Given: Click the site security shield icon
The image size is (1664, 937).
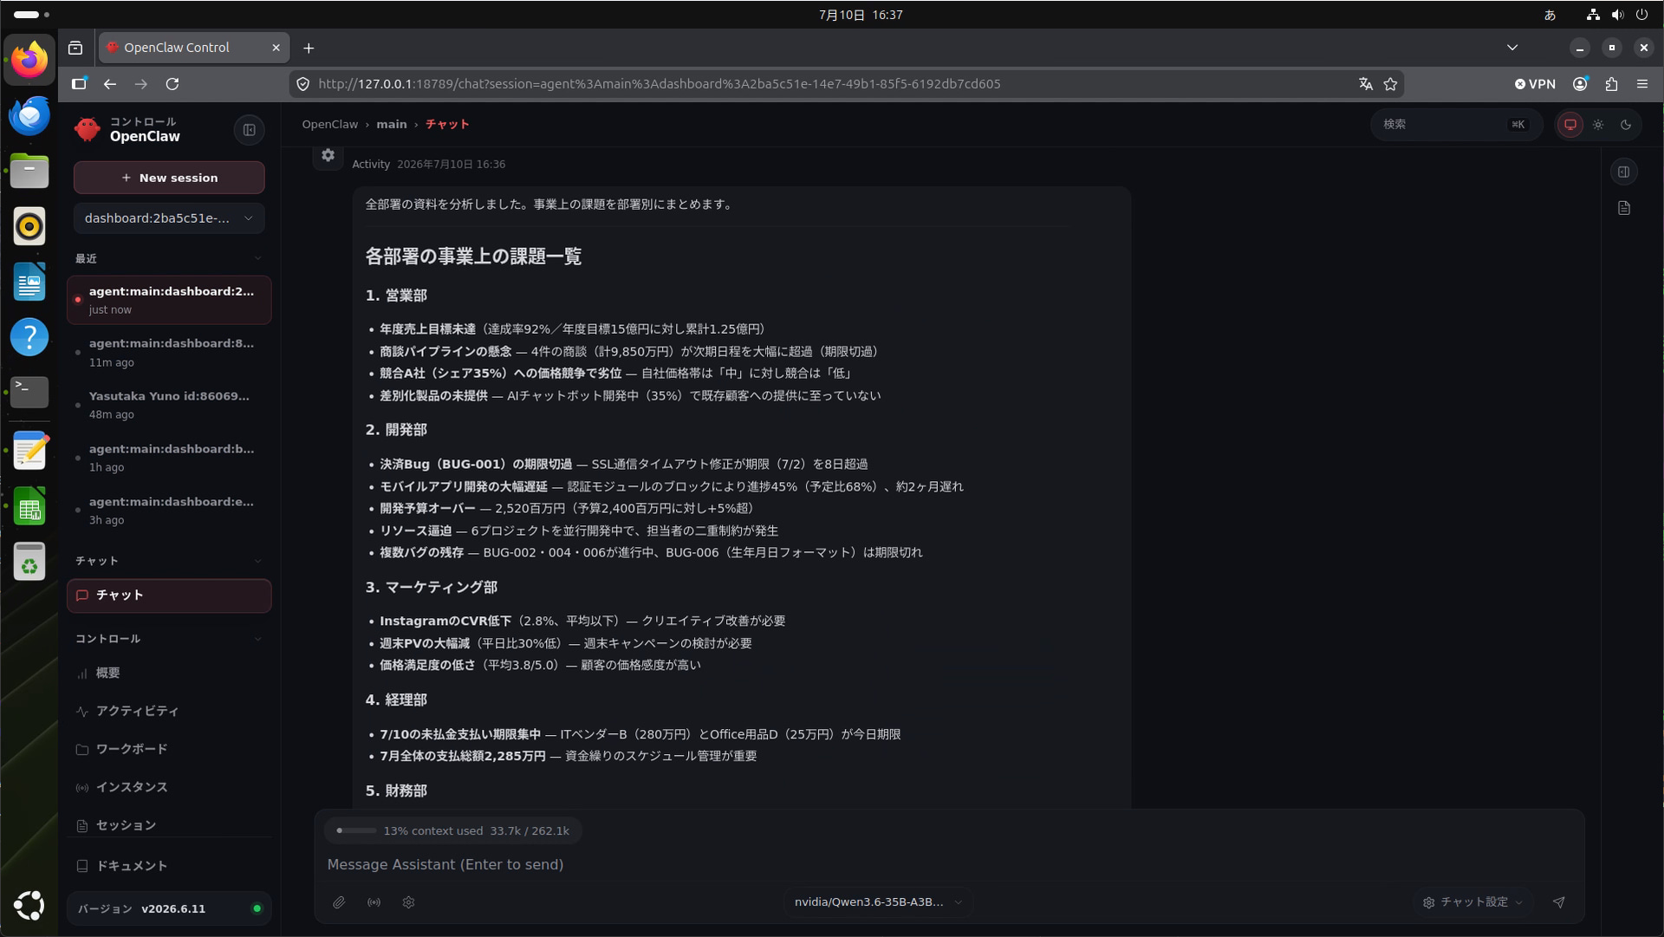Looking at the screenshot, I should tap(302, 84).
